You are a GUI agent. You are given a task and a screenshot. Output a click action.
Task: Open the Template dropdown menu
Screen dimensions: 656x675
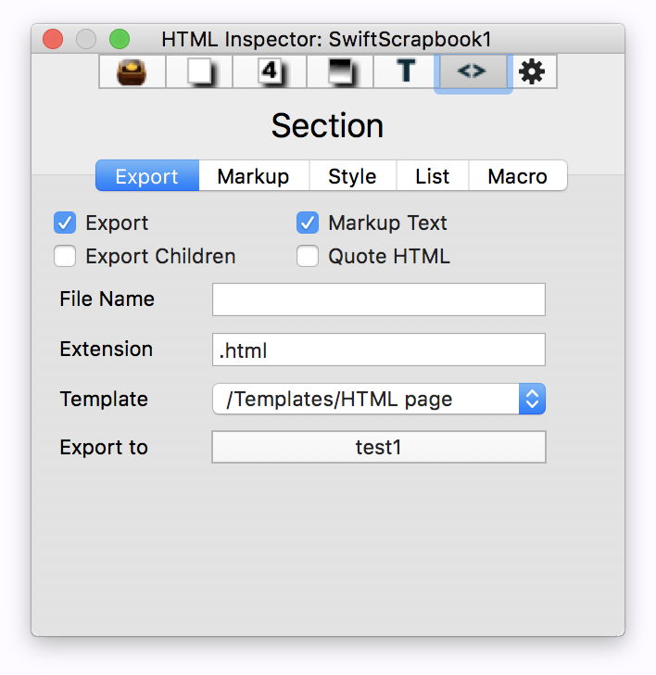pyautogui.click(x=378, y=400)
